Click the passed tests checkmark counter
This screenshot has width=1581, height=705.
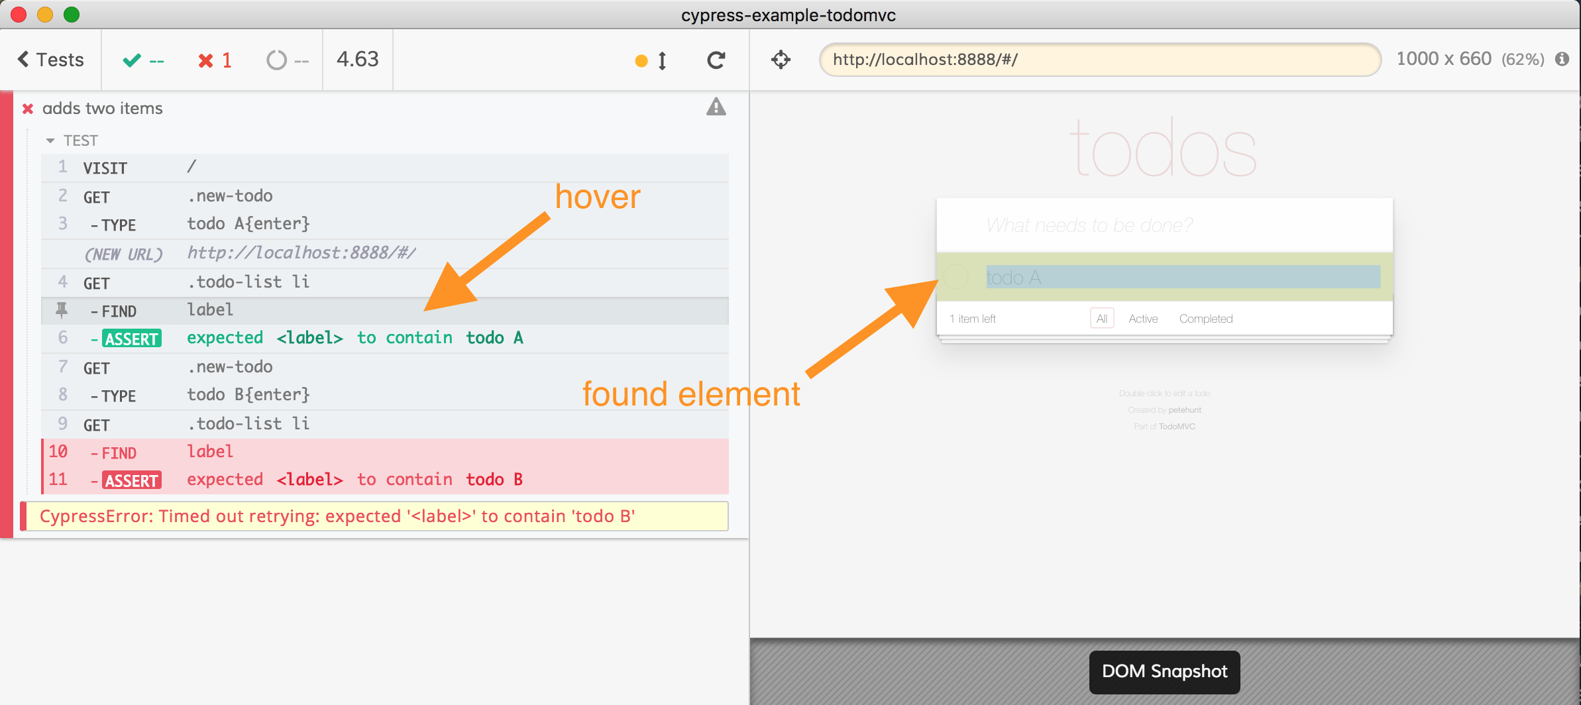tap(143, 60)
